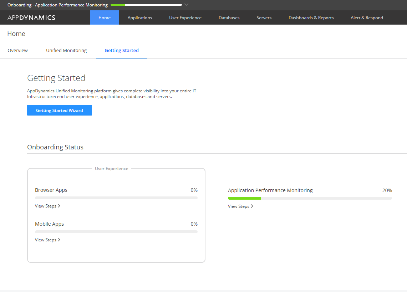407x292 pixels.
Task: Click the Browser Apps label
Action: pyautogui.click(x=51, y=190)
